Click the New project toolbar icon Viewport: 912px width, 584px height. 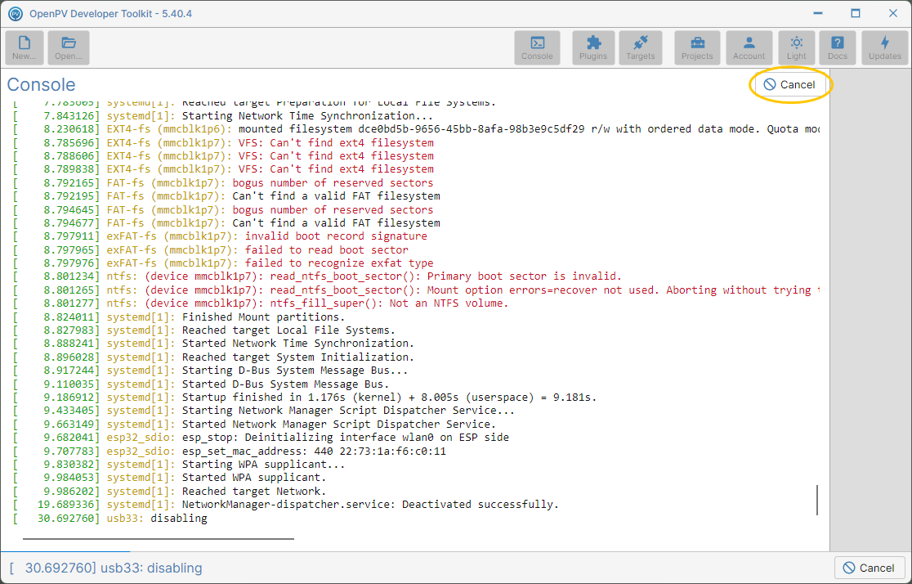25,47
